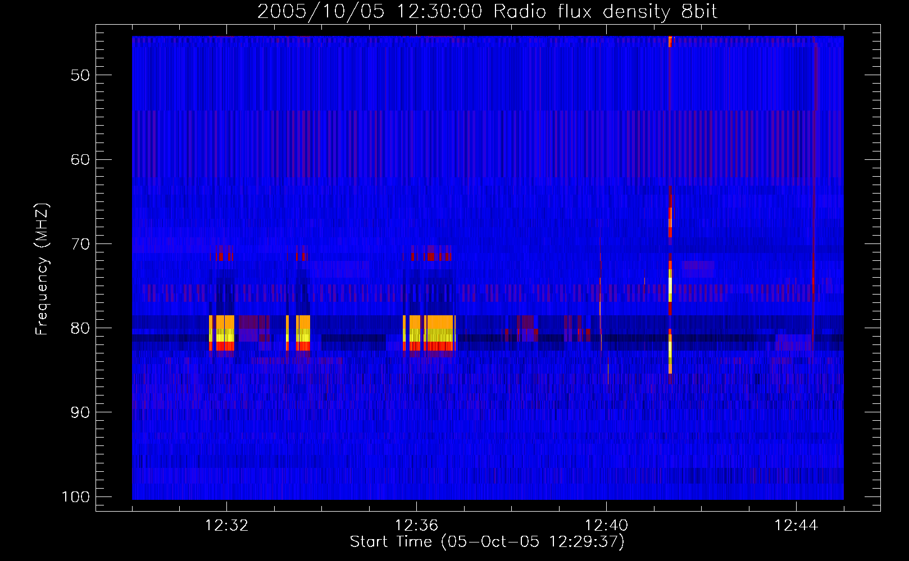Image resolution: width=909 pixels, height=561 pixels.
Task: Click the 60 frequency tick label
Action: click(x=80, y=159)
